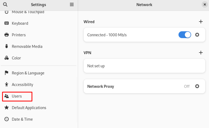
Task: Select Users in the sidebar
Action: (x=17, y=96)
